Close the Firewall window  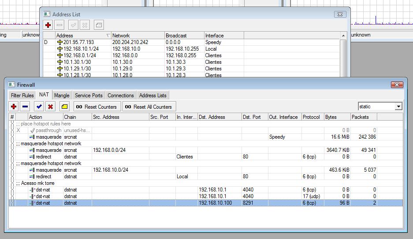[x=397, y=85]
